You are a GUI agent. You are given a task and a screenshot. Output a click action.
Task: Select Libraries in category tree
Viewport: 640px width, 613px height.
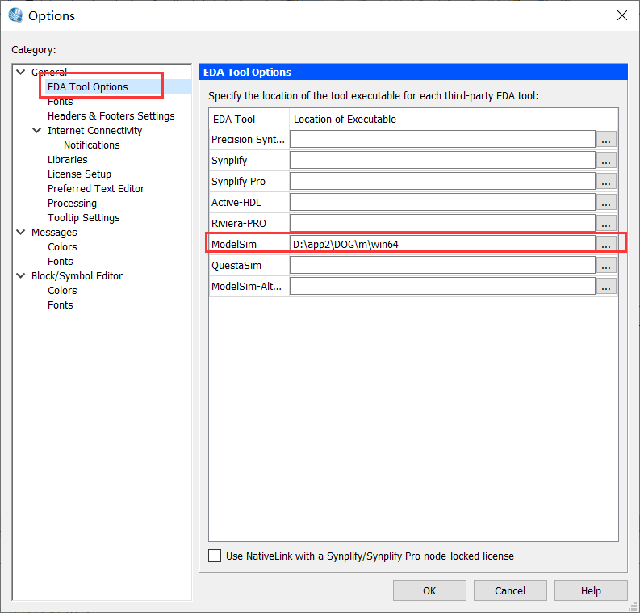(67, 160)
